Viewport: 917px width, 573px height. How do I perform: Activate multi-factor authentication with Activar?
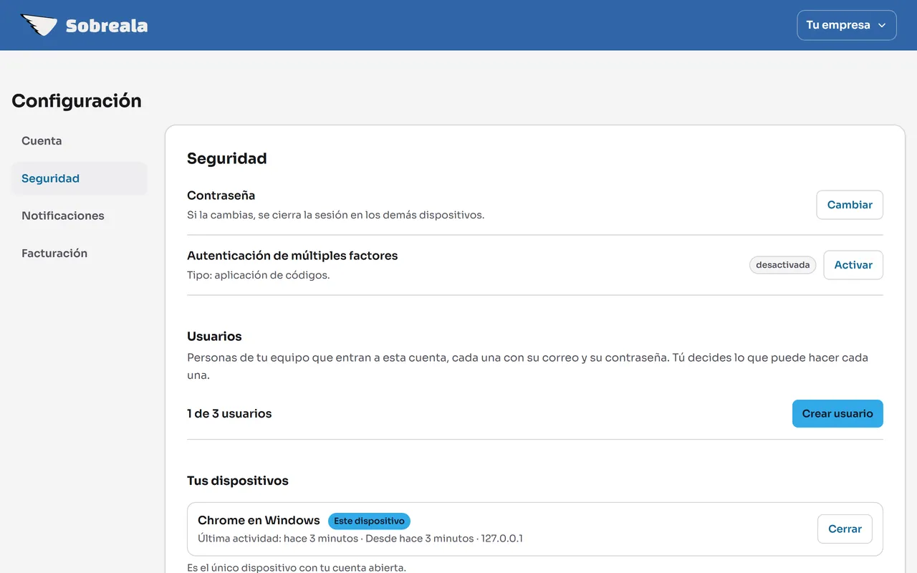(x=853, y=265)
